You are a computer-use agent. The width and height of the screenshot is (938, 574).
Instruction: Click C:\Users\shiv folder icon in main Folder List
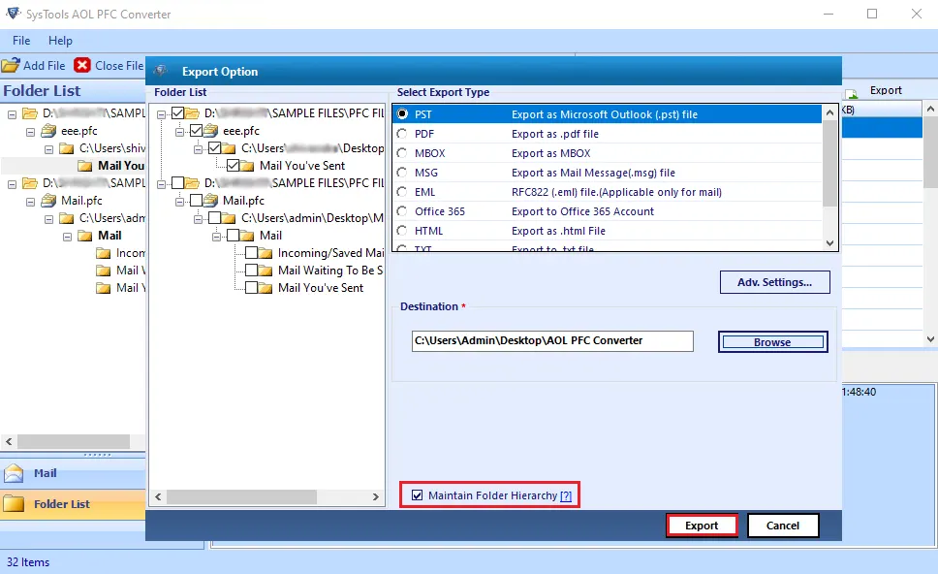(67, 148)
